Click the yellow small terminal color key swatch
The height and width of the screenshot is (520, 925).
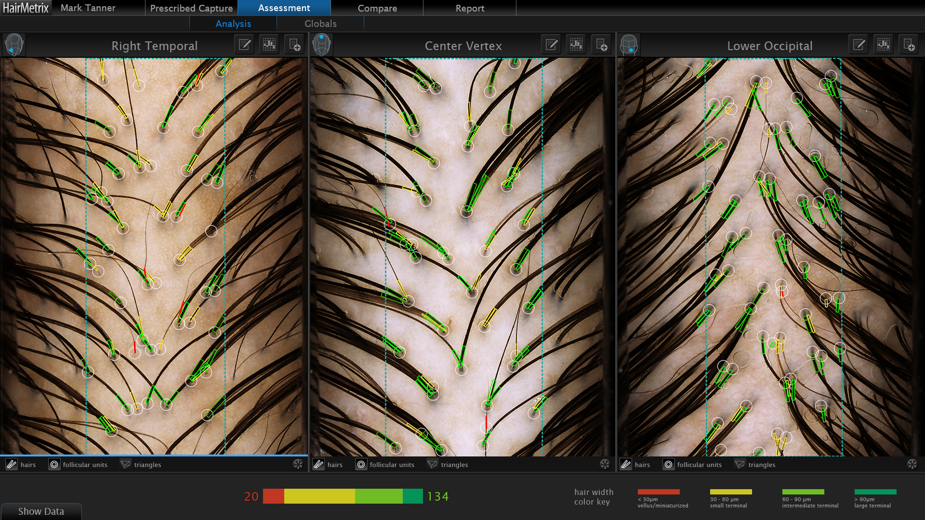coord(731,492)
